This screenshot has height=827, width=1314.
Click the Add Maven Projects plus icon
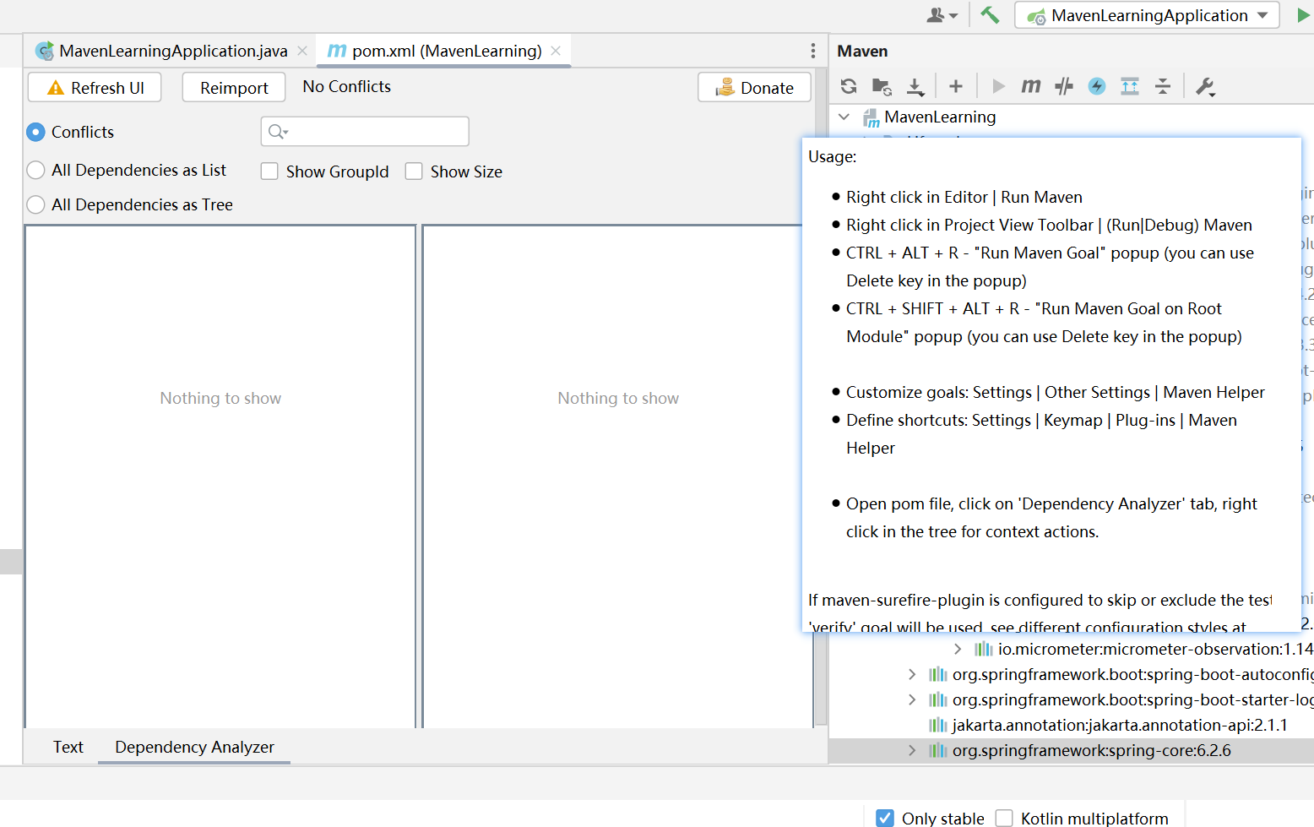(956, 86)
